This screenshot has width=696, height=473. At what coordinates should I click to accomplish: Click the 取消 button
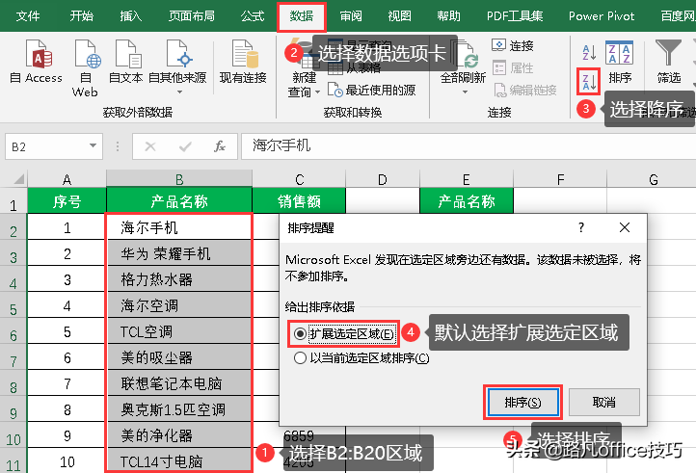click(604, 402)
